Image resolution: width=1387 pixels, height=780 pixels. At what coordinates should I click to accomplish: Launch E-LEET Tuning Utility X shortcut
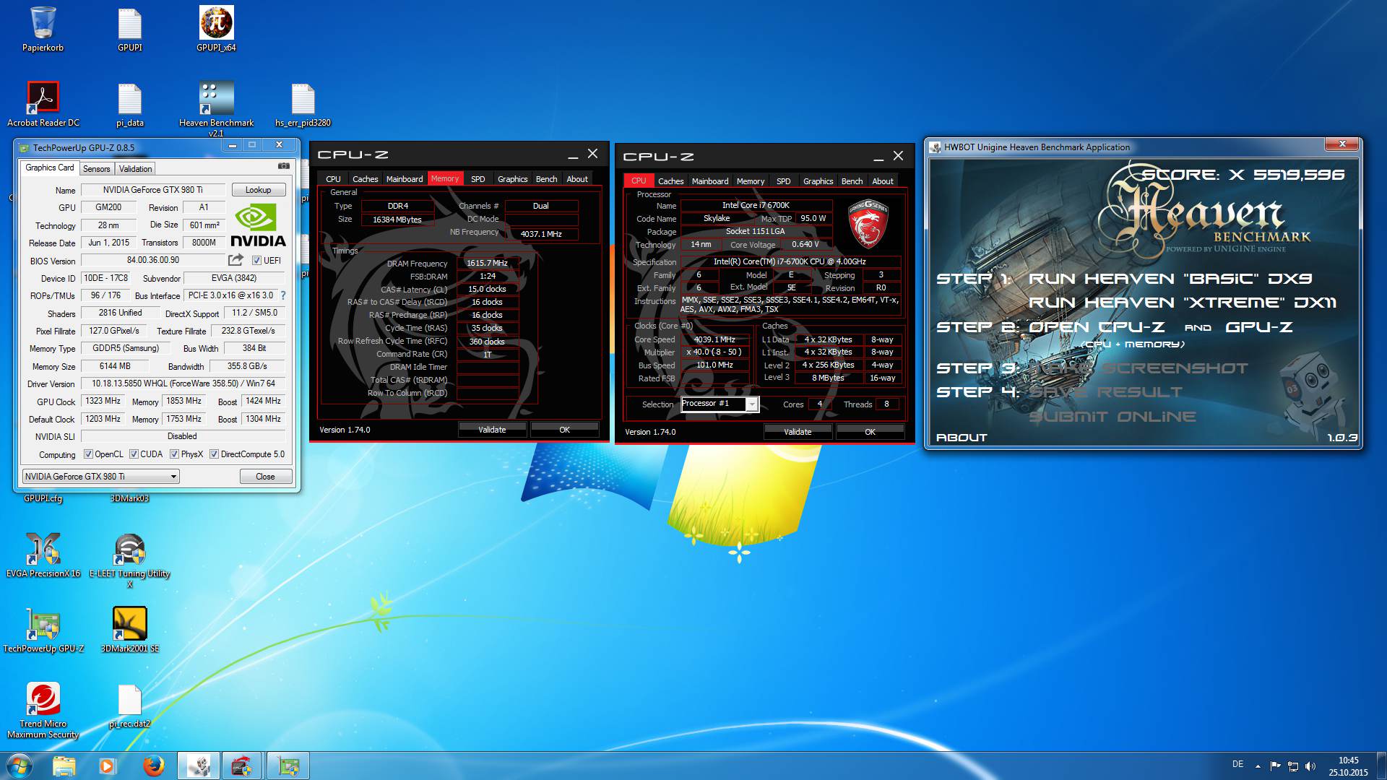(130, 560)
